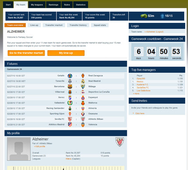
Task: Switch to the Statistics tab
Action: coord(81,5)
